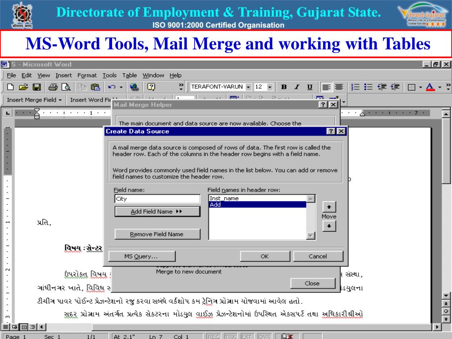Screen dimensions: 452x339
Task: Click the New blank document icon
Action: pos(11,87)
